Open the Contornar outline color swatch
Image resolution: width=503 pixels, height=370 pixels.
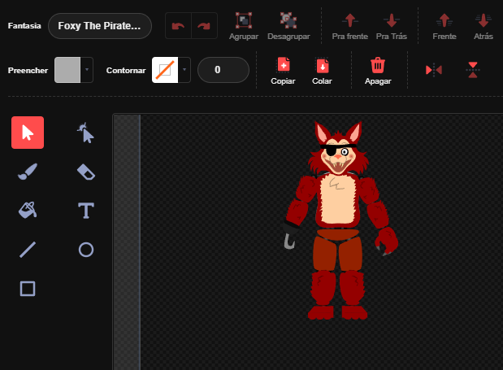tap(165, 70)
